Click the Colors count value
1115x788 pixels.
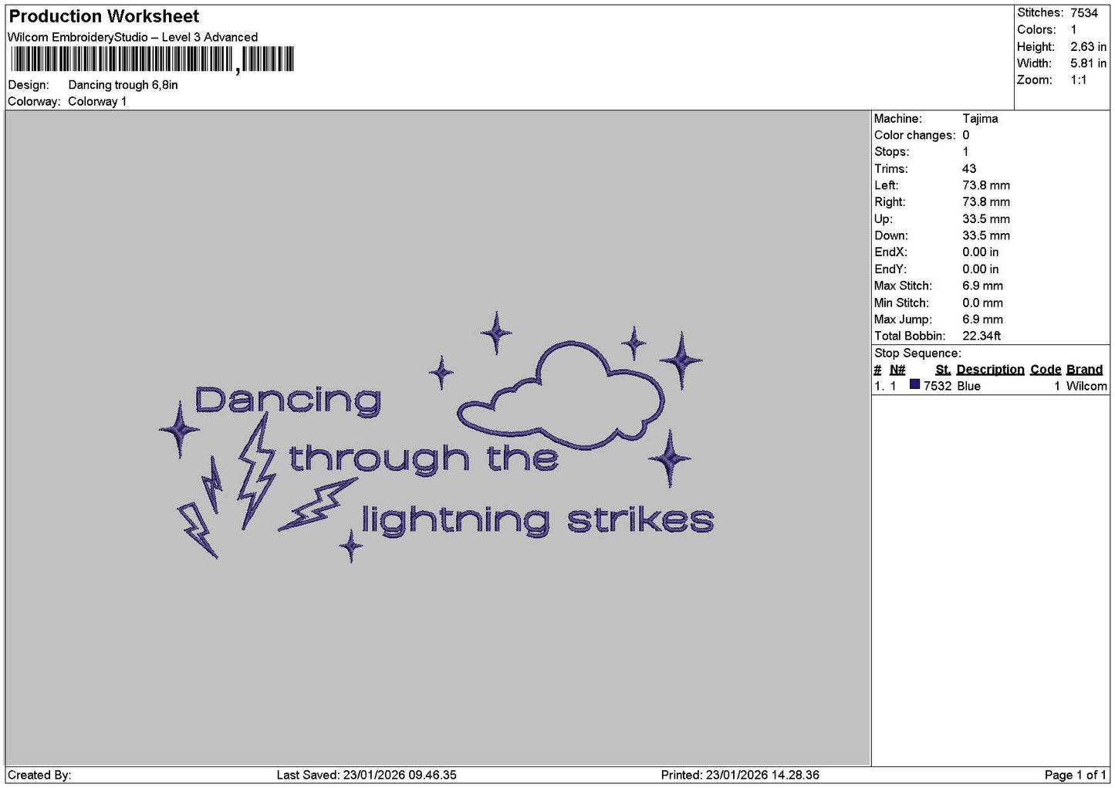(1073, 29)
